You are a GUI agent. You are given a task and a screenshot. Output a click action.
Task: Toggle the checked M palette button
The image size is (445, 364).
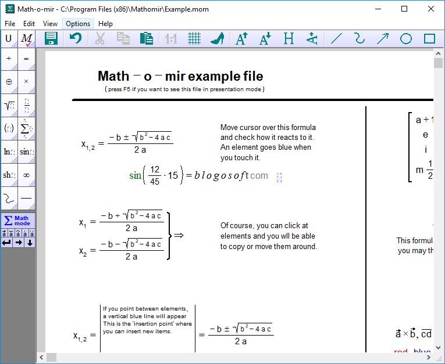click(x=26, y=39)
